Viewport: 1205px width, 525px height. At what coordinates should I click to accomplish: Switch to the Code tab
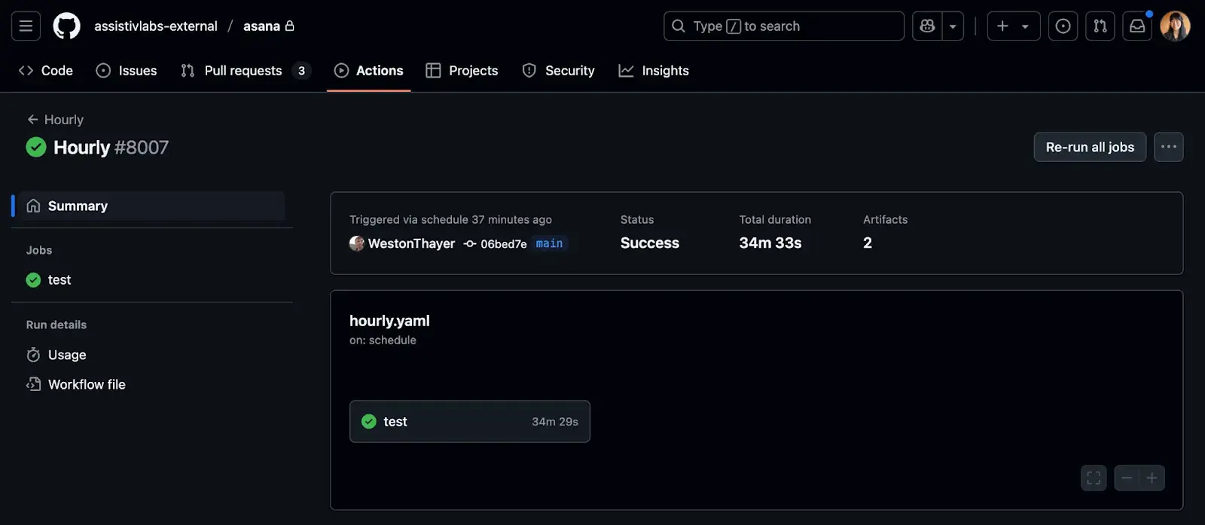(46, 71)
